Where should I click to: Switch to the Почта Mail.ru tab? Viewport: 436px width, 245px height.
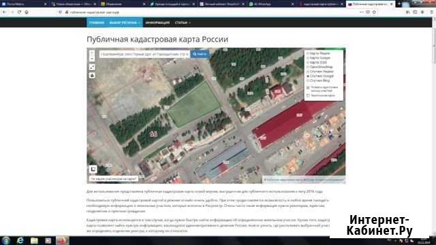click(x=22, y=4)
